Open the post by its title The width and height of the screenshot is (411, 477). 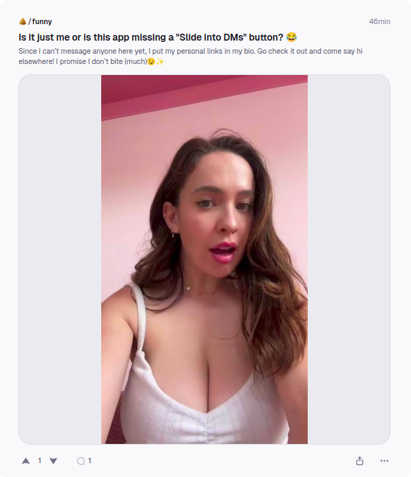[151, 37]
